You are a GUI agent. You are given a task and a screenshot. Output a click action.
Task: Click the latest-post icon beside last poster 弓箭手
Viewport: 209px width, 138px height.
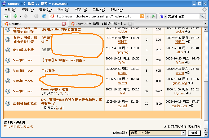tap(188, 42)
